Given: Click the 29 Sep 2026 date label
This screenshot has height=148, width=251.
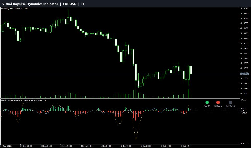Looking at the screenshot, I should pos(6,146).
